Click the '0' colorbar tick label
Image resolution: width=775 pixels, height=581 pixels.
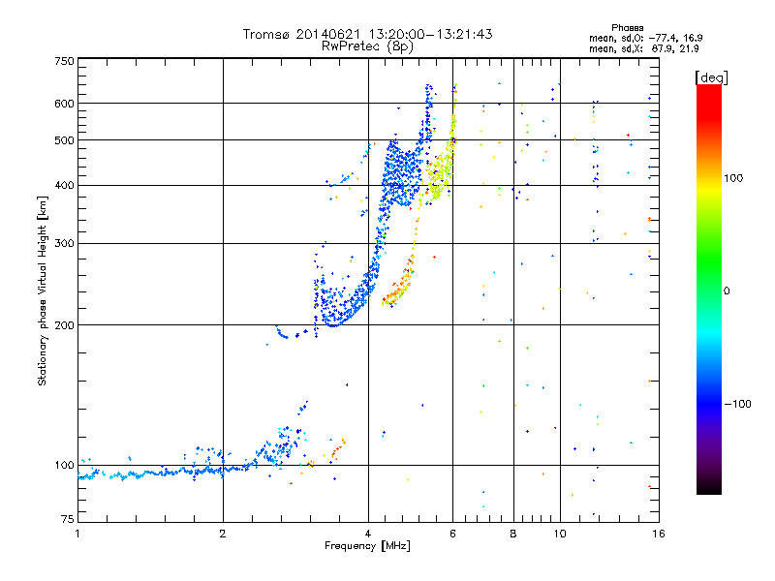[x=727, y=291]
